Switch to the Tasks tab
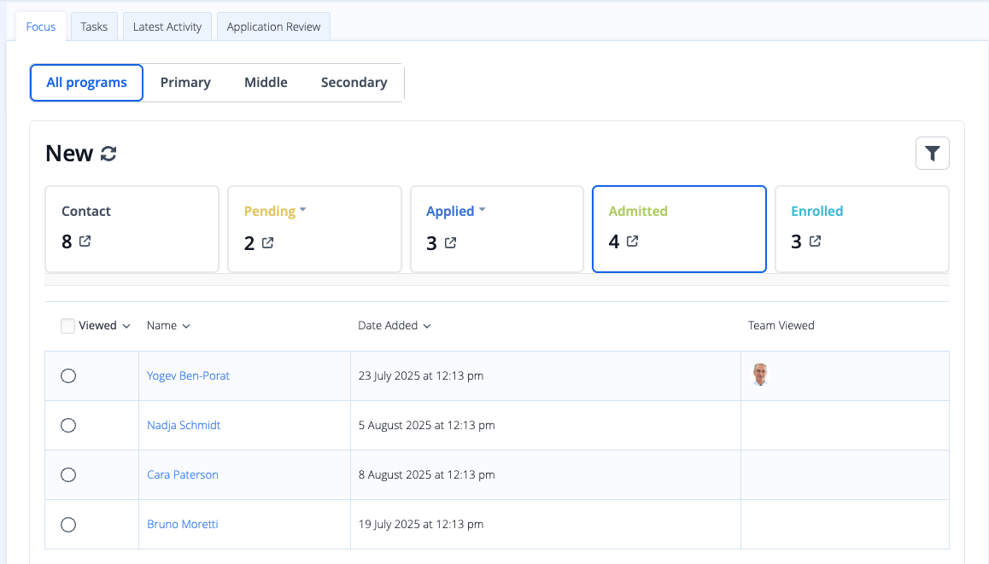 click(x=94, y=26)
